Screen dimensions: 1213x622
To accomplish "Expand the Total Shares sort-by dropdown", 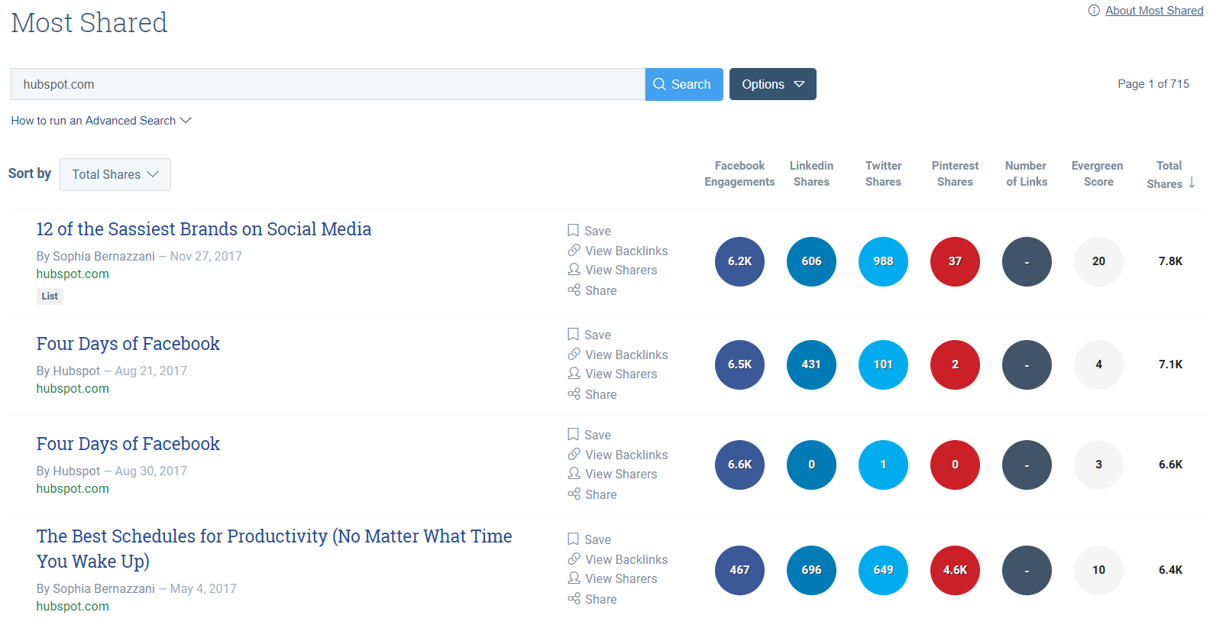I will pyautogui.click(x=115, y=174).
